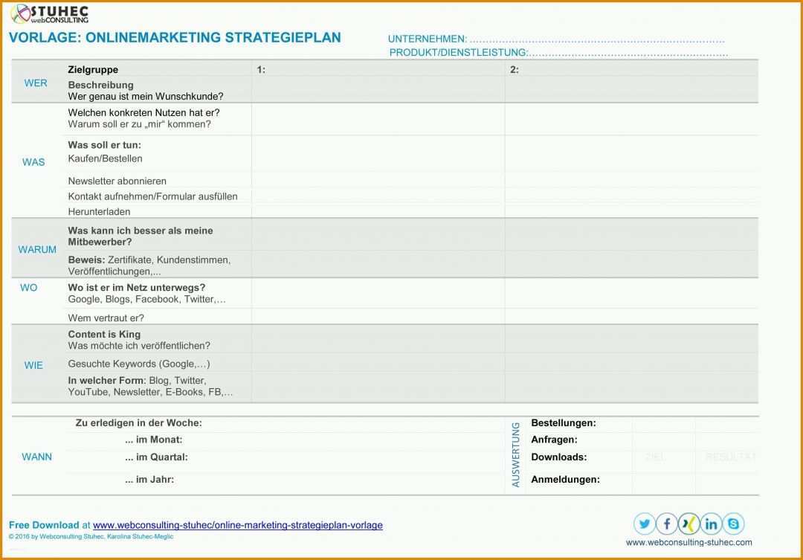This screenshot has width=803, height=560.
Task: Click the 'Herunterladen' row
Action: [x=99, y=212]
